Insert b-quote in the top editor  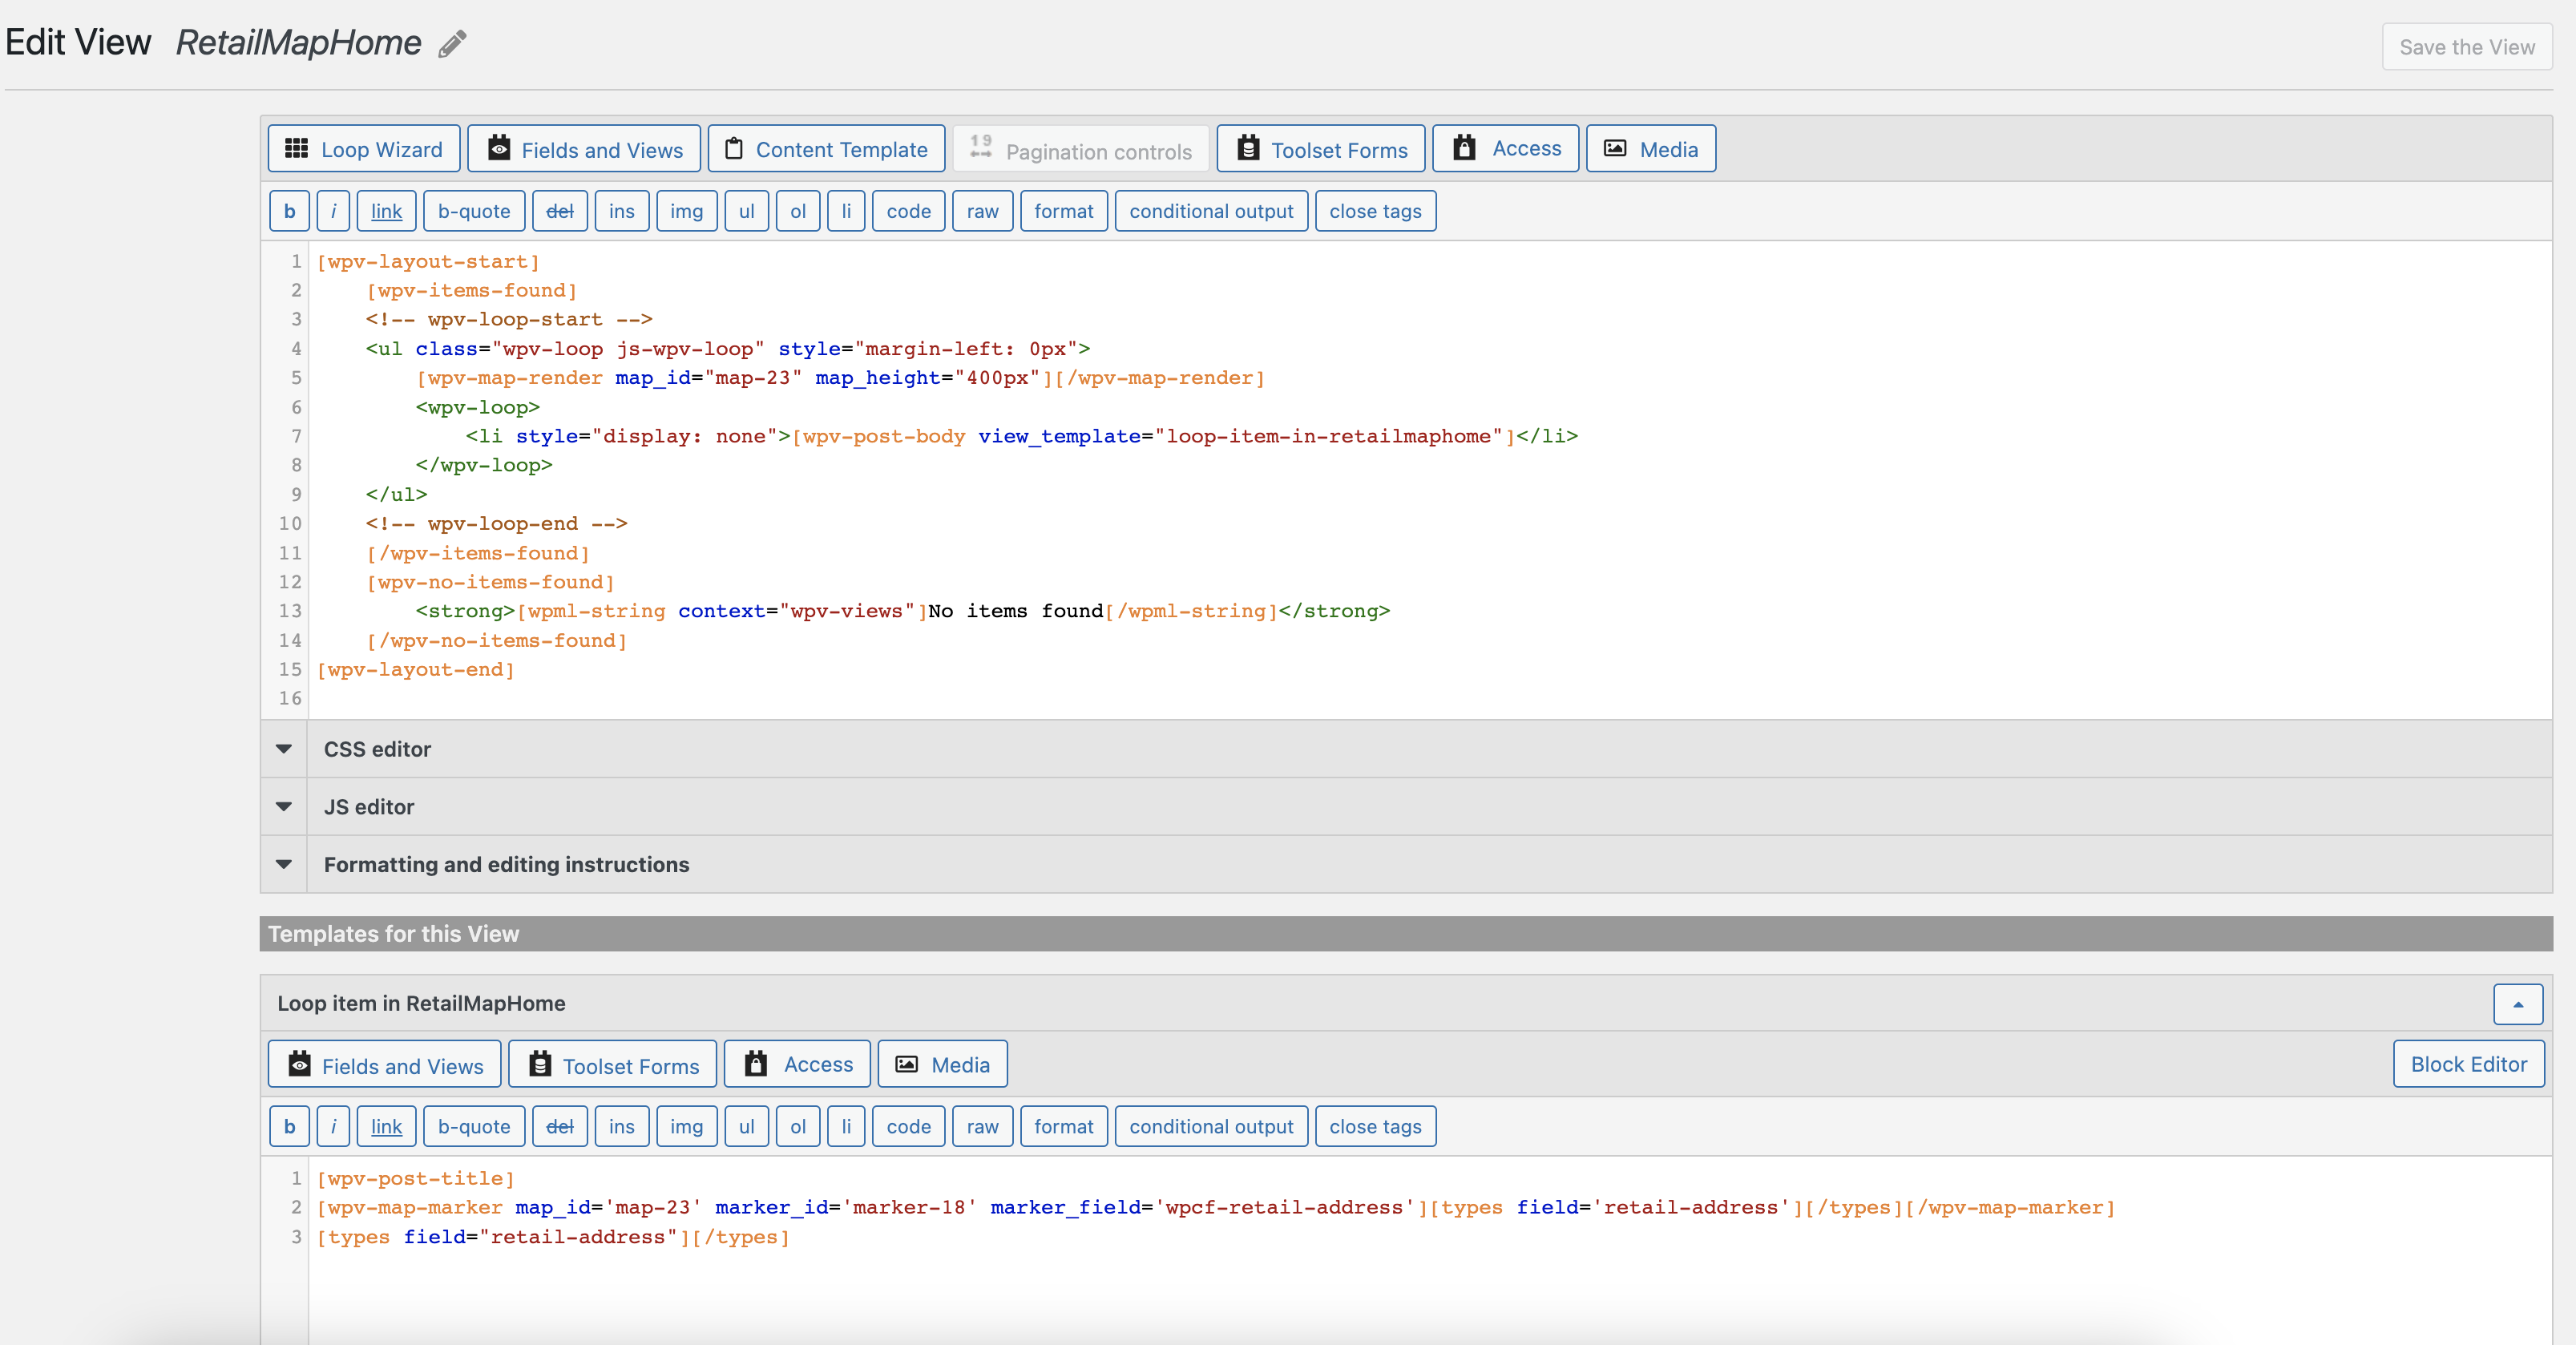[x=474, y=211]
